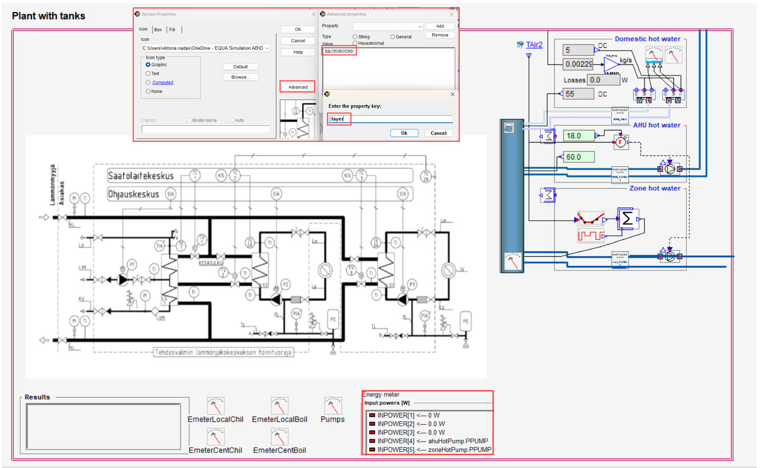Choose the None icon type option
Screen dimensions: 760x468
(148, 91)
